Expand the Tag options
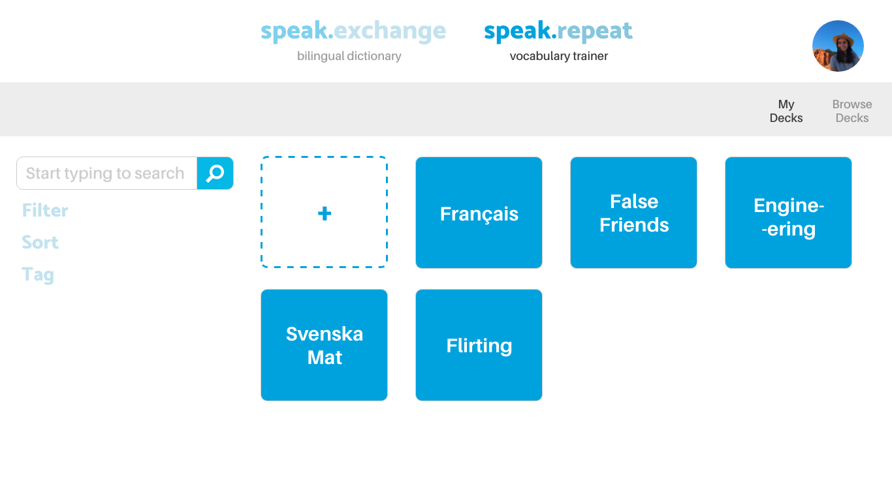This screenshot has width=892, height=501. pos(38,275)
